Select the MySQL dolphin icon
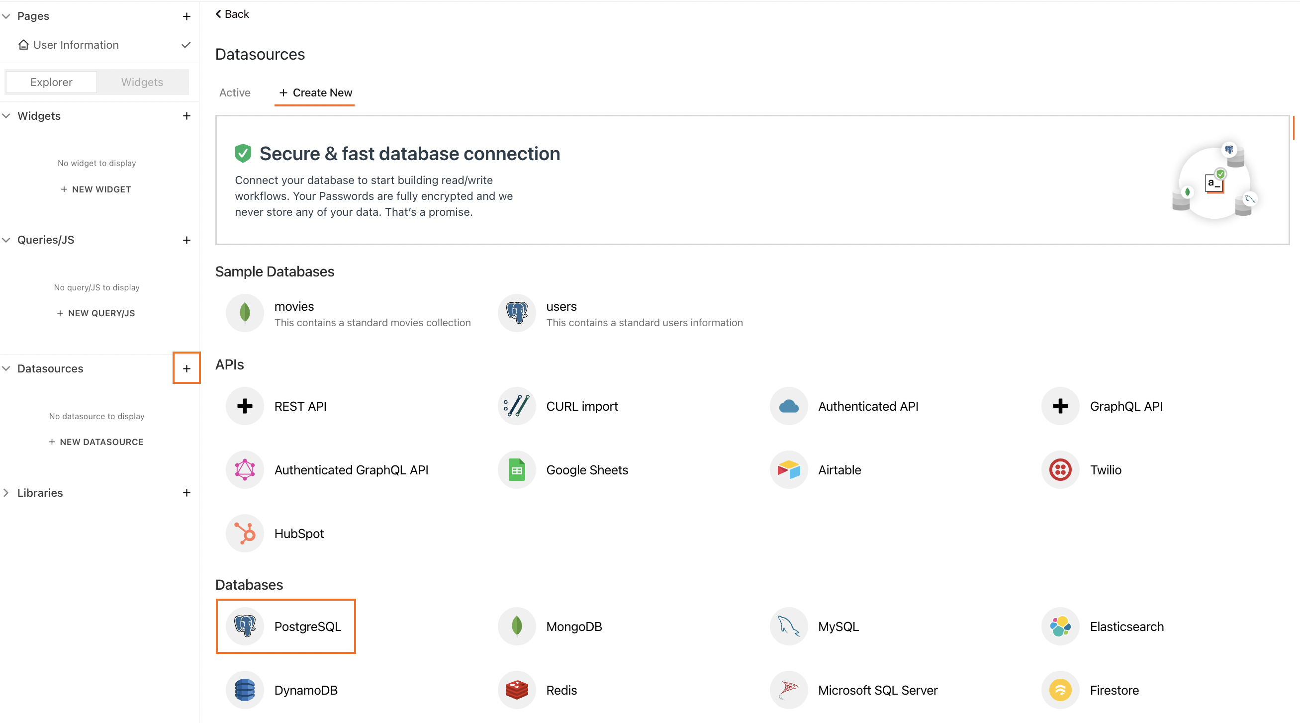The height and width of the screenshot is (723, 1300). click(x=789, y=626)
